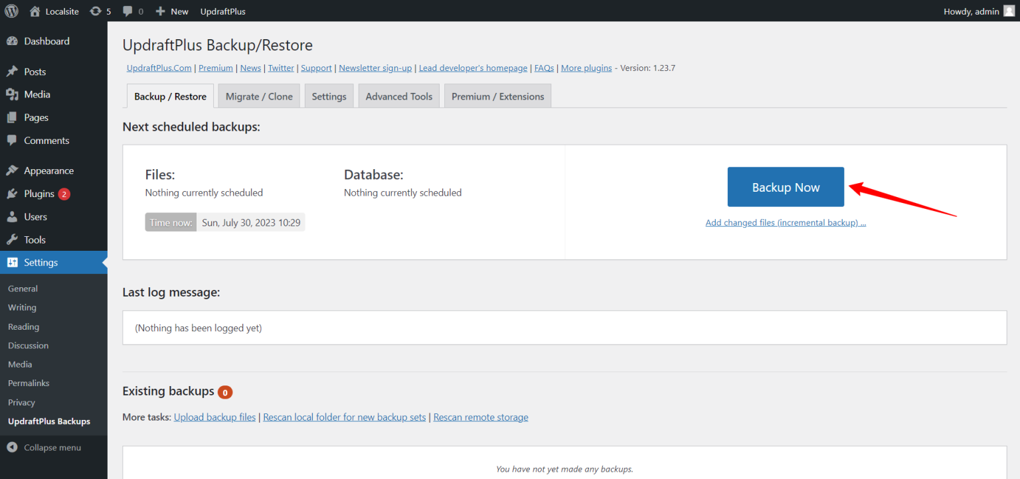
Task: Click the Tools wrench icon
Action: point(13,239)
